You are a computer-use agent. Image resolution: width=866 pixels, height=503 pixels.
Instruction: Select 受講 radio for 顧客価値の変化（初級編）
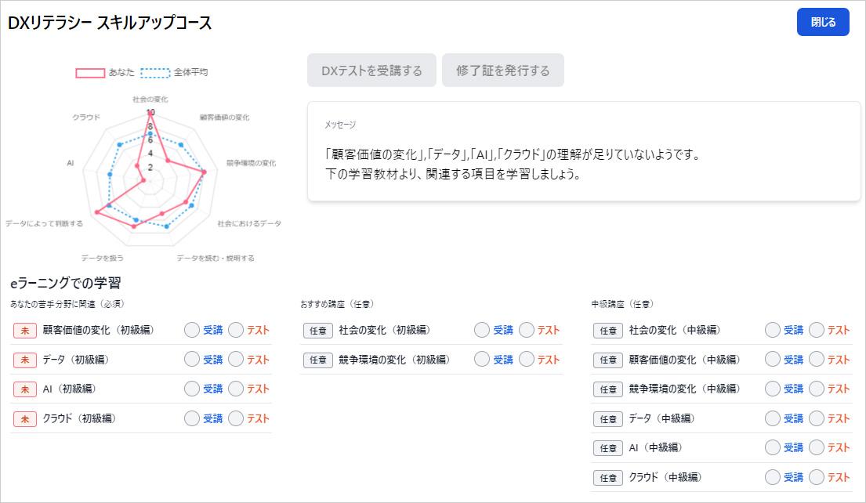click(x=190, y=330)
